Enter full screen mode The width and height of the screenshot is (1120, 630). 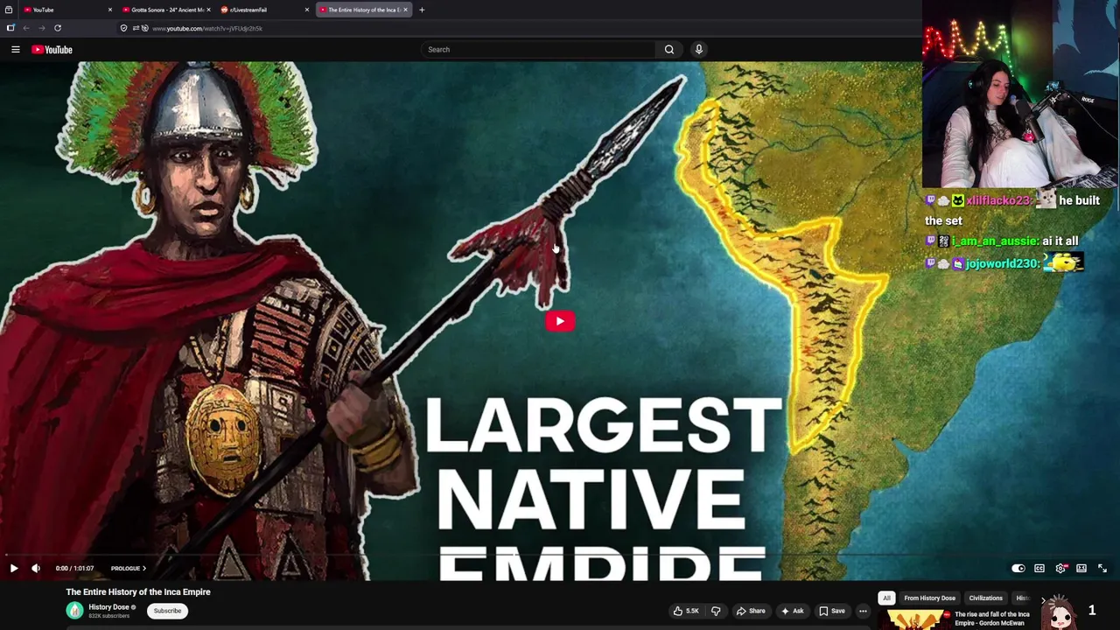click(1102, 569)
